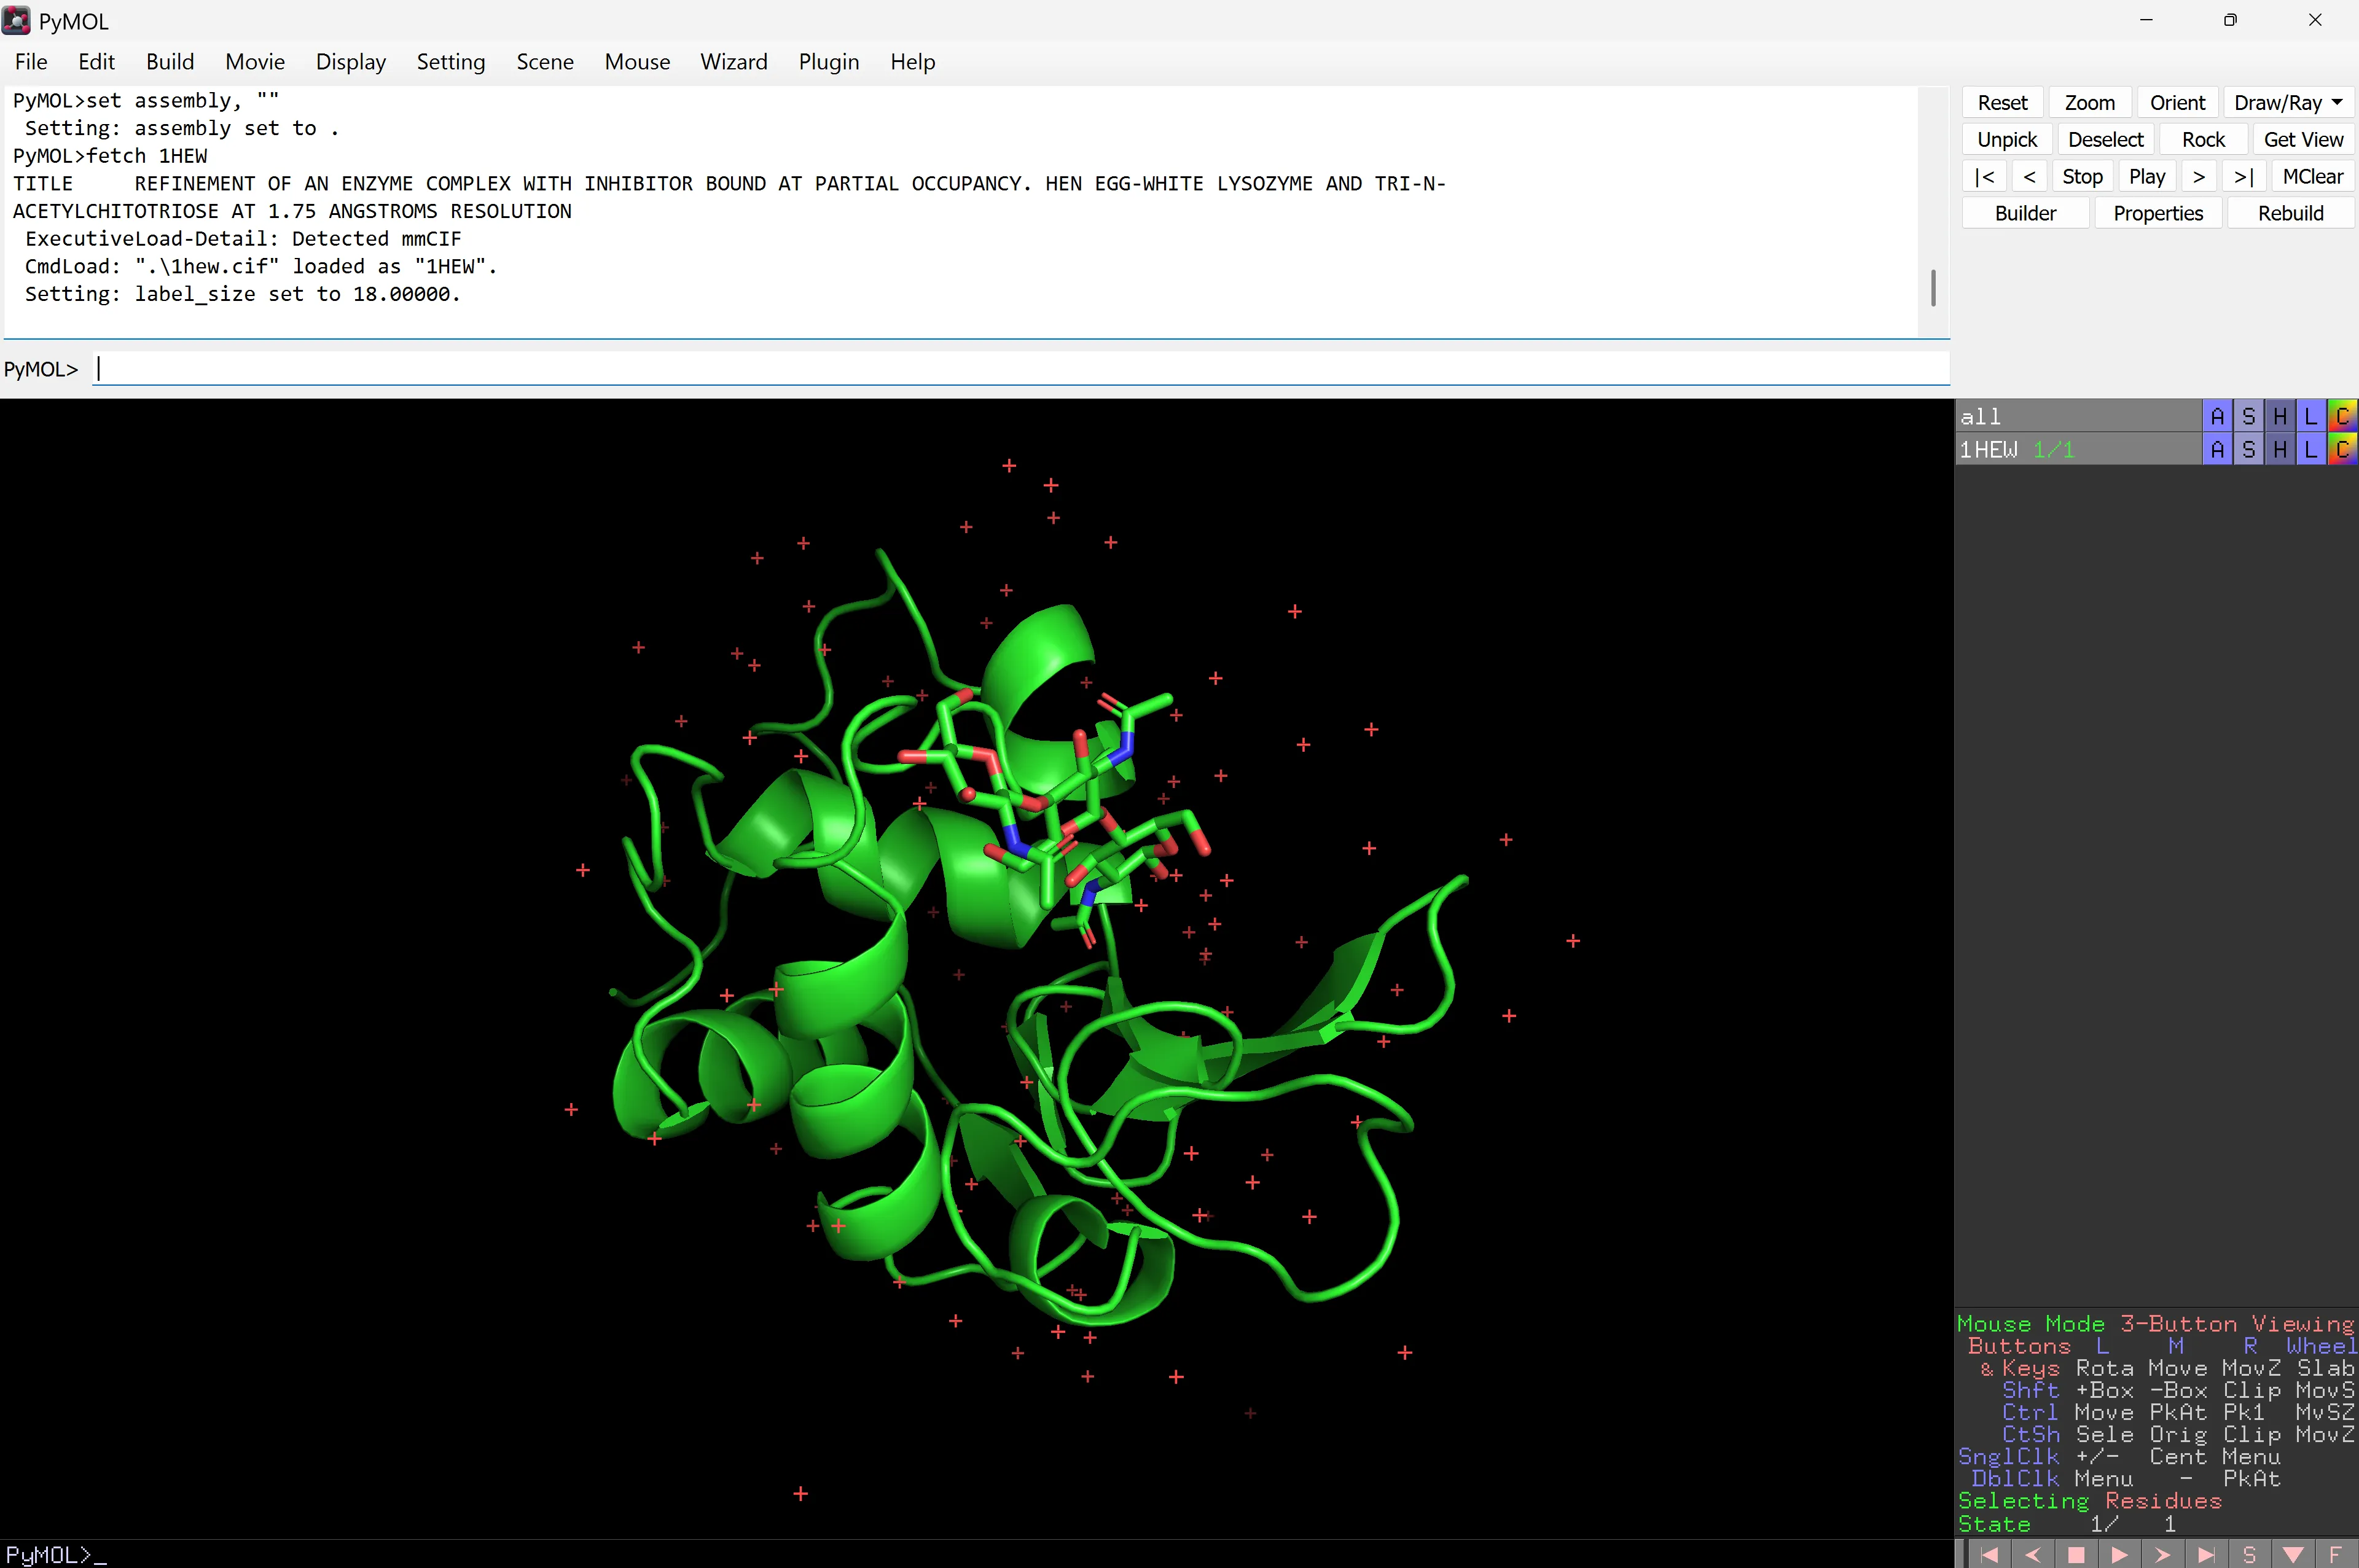
Task: Toggle the sequence viewer S button in the bottom bar
Action: 2249,1555
